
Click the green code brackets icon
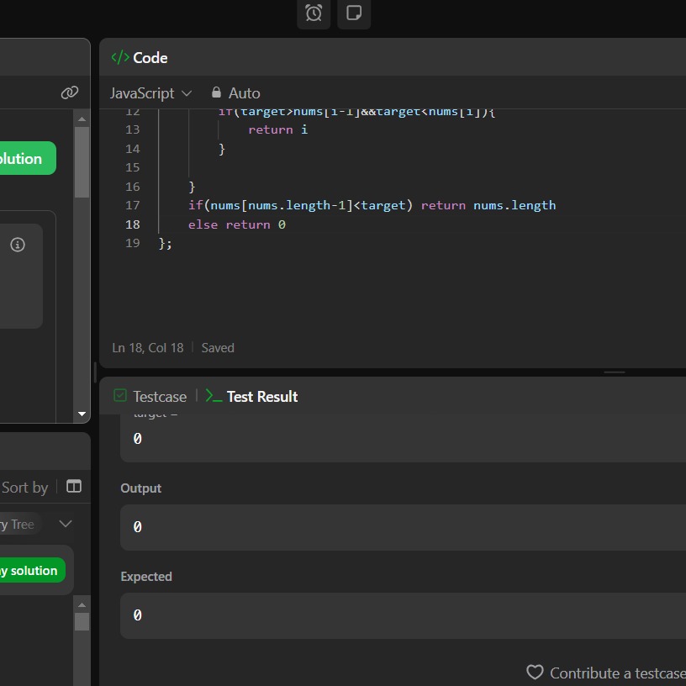point(120,57)
